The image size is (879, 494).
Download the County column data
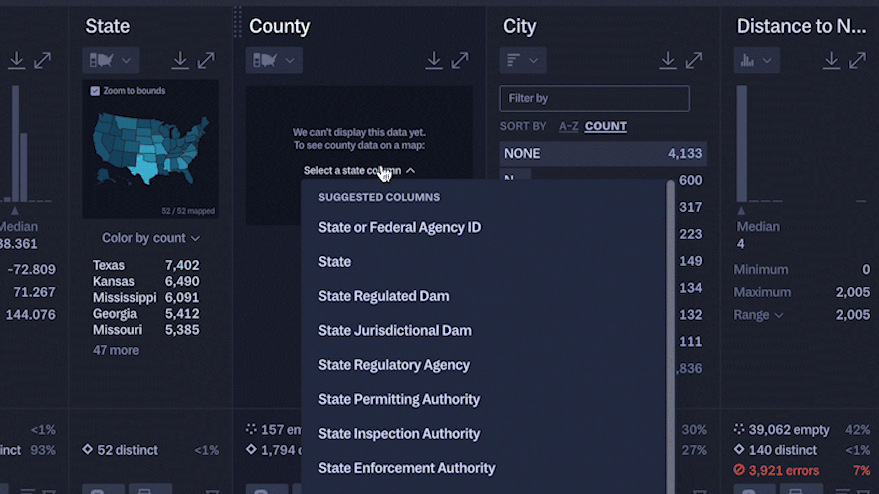pos(434,60)
